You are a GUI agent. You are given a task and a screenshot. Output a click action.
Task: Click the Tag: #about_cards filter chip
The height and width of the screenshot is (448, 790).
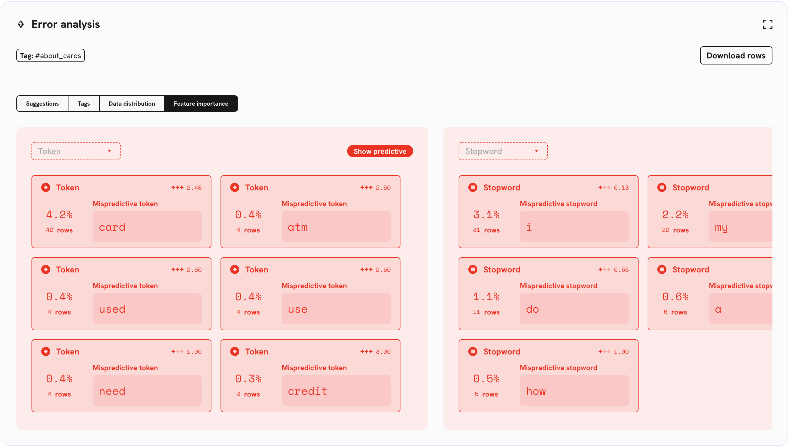(51, 56)
